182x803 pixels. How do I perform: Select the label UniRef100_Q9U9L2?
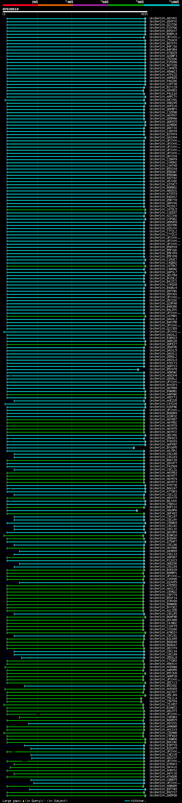[163, 379]
